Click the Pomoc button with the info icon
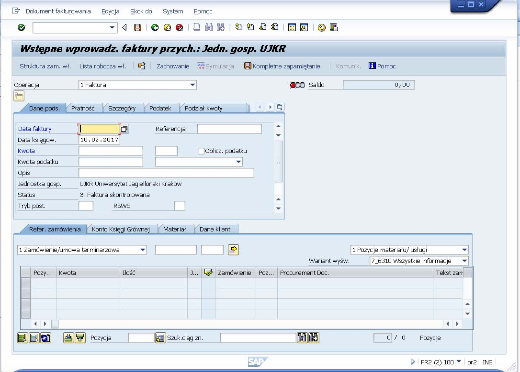 click(x=383, y=66)
